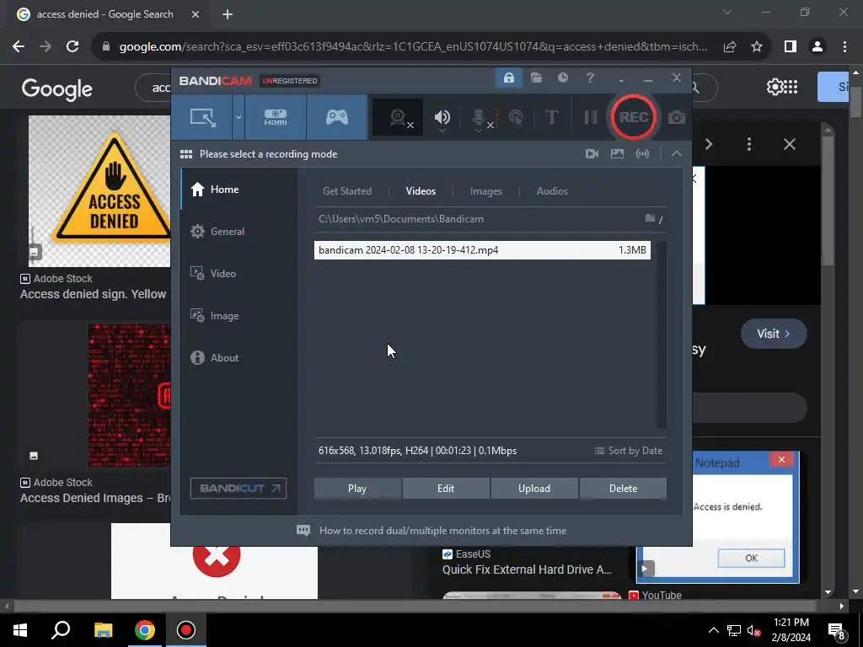This screenshot has width=863, height=647.
Task: Open Access denied sign yellow thumbnail
Action: (x=99, y=191)
